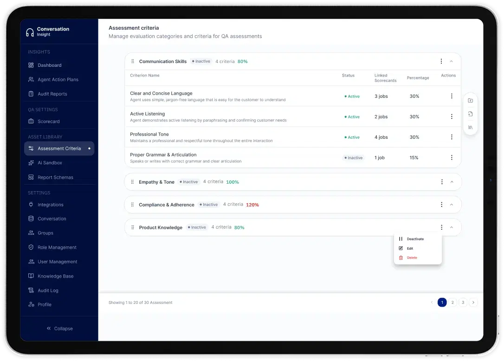Click the Knowledge Base book icon
Screen dimensions: 504x361
click(x=31, y=276)
